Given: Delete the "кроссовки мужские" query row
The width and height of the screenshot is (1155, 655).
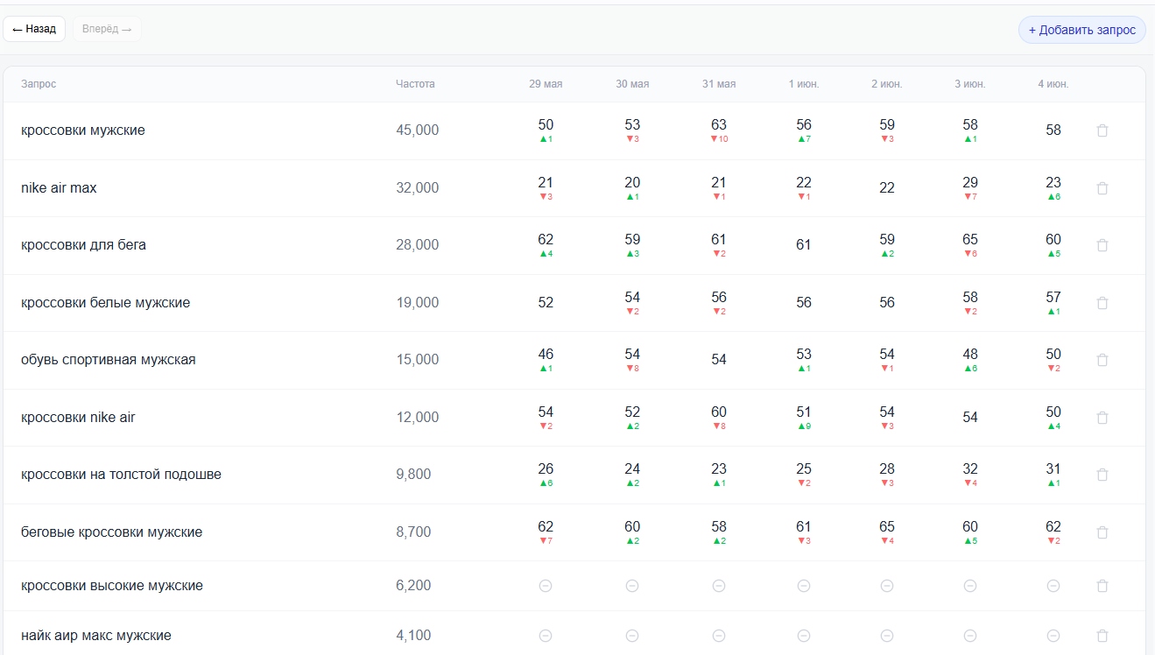Looking at the screenshot, I should 1102,130.
